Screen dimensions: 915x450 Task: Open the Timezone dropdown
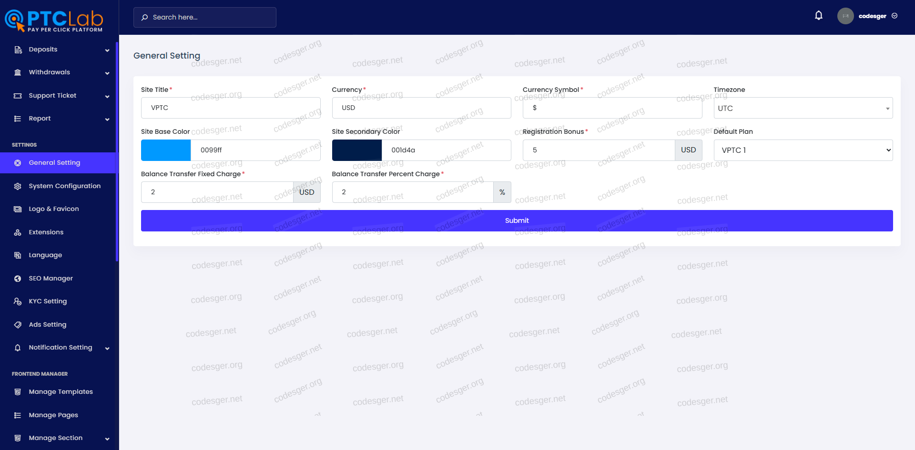803,108
